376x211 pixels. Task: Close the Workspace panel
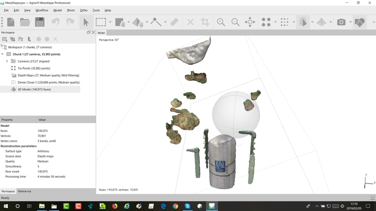tap(94, 32)
